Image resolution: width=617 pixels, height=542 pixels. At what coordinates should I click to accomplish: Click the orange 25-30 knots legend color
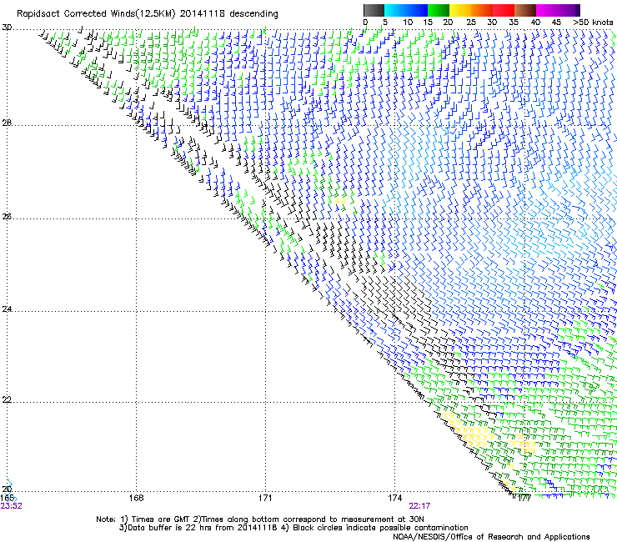coord(482,10)
